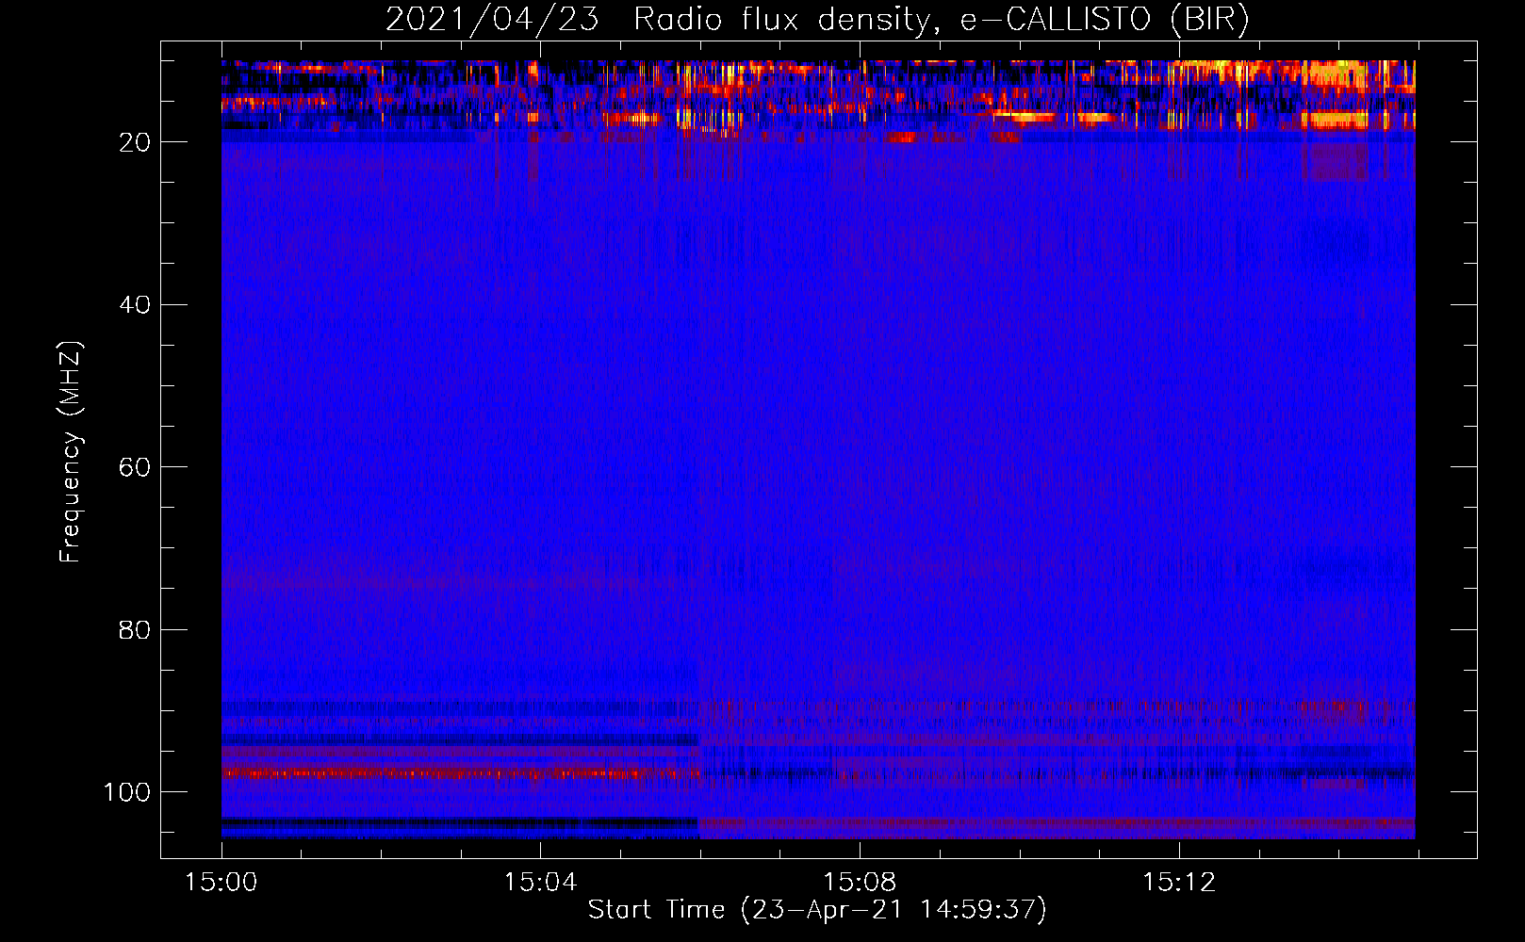The height and width of the screenshot is (942, 1525).
Task: Click the date '2021/04/23' in the title
Action: (x=492, y=19)
